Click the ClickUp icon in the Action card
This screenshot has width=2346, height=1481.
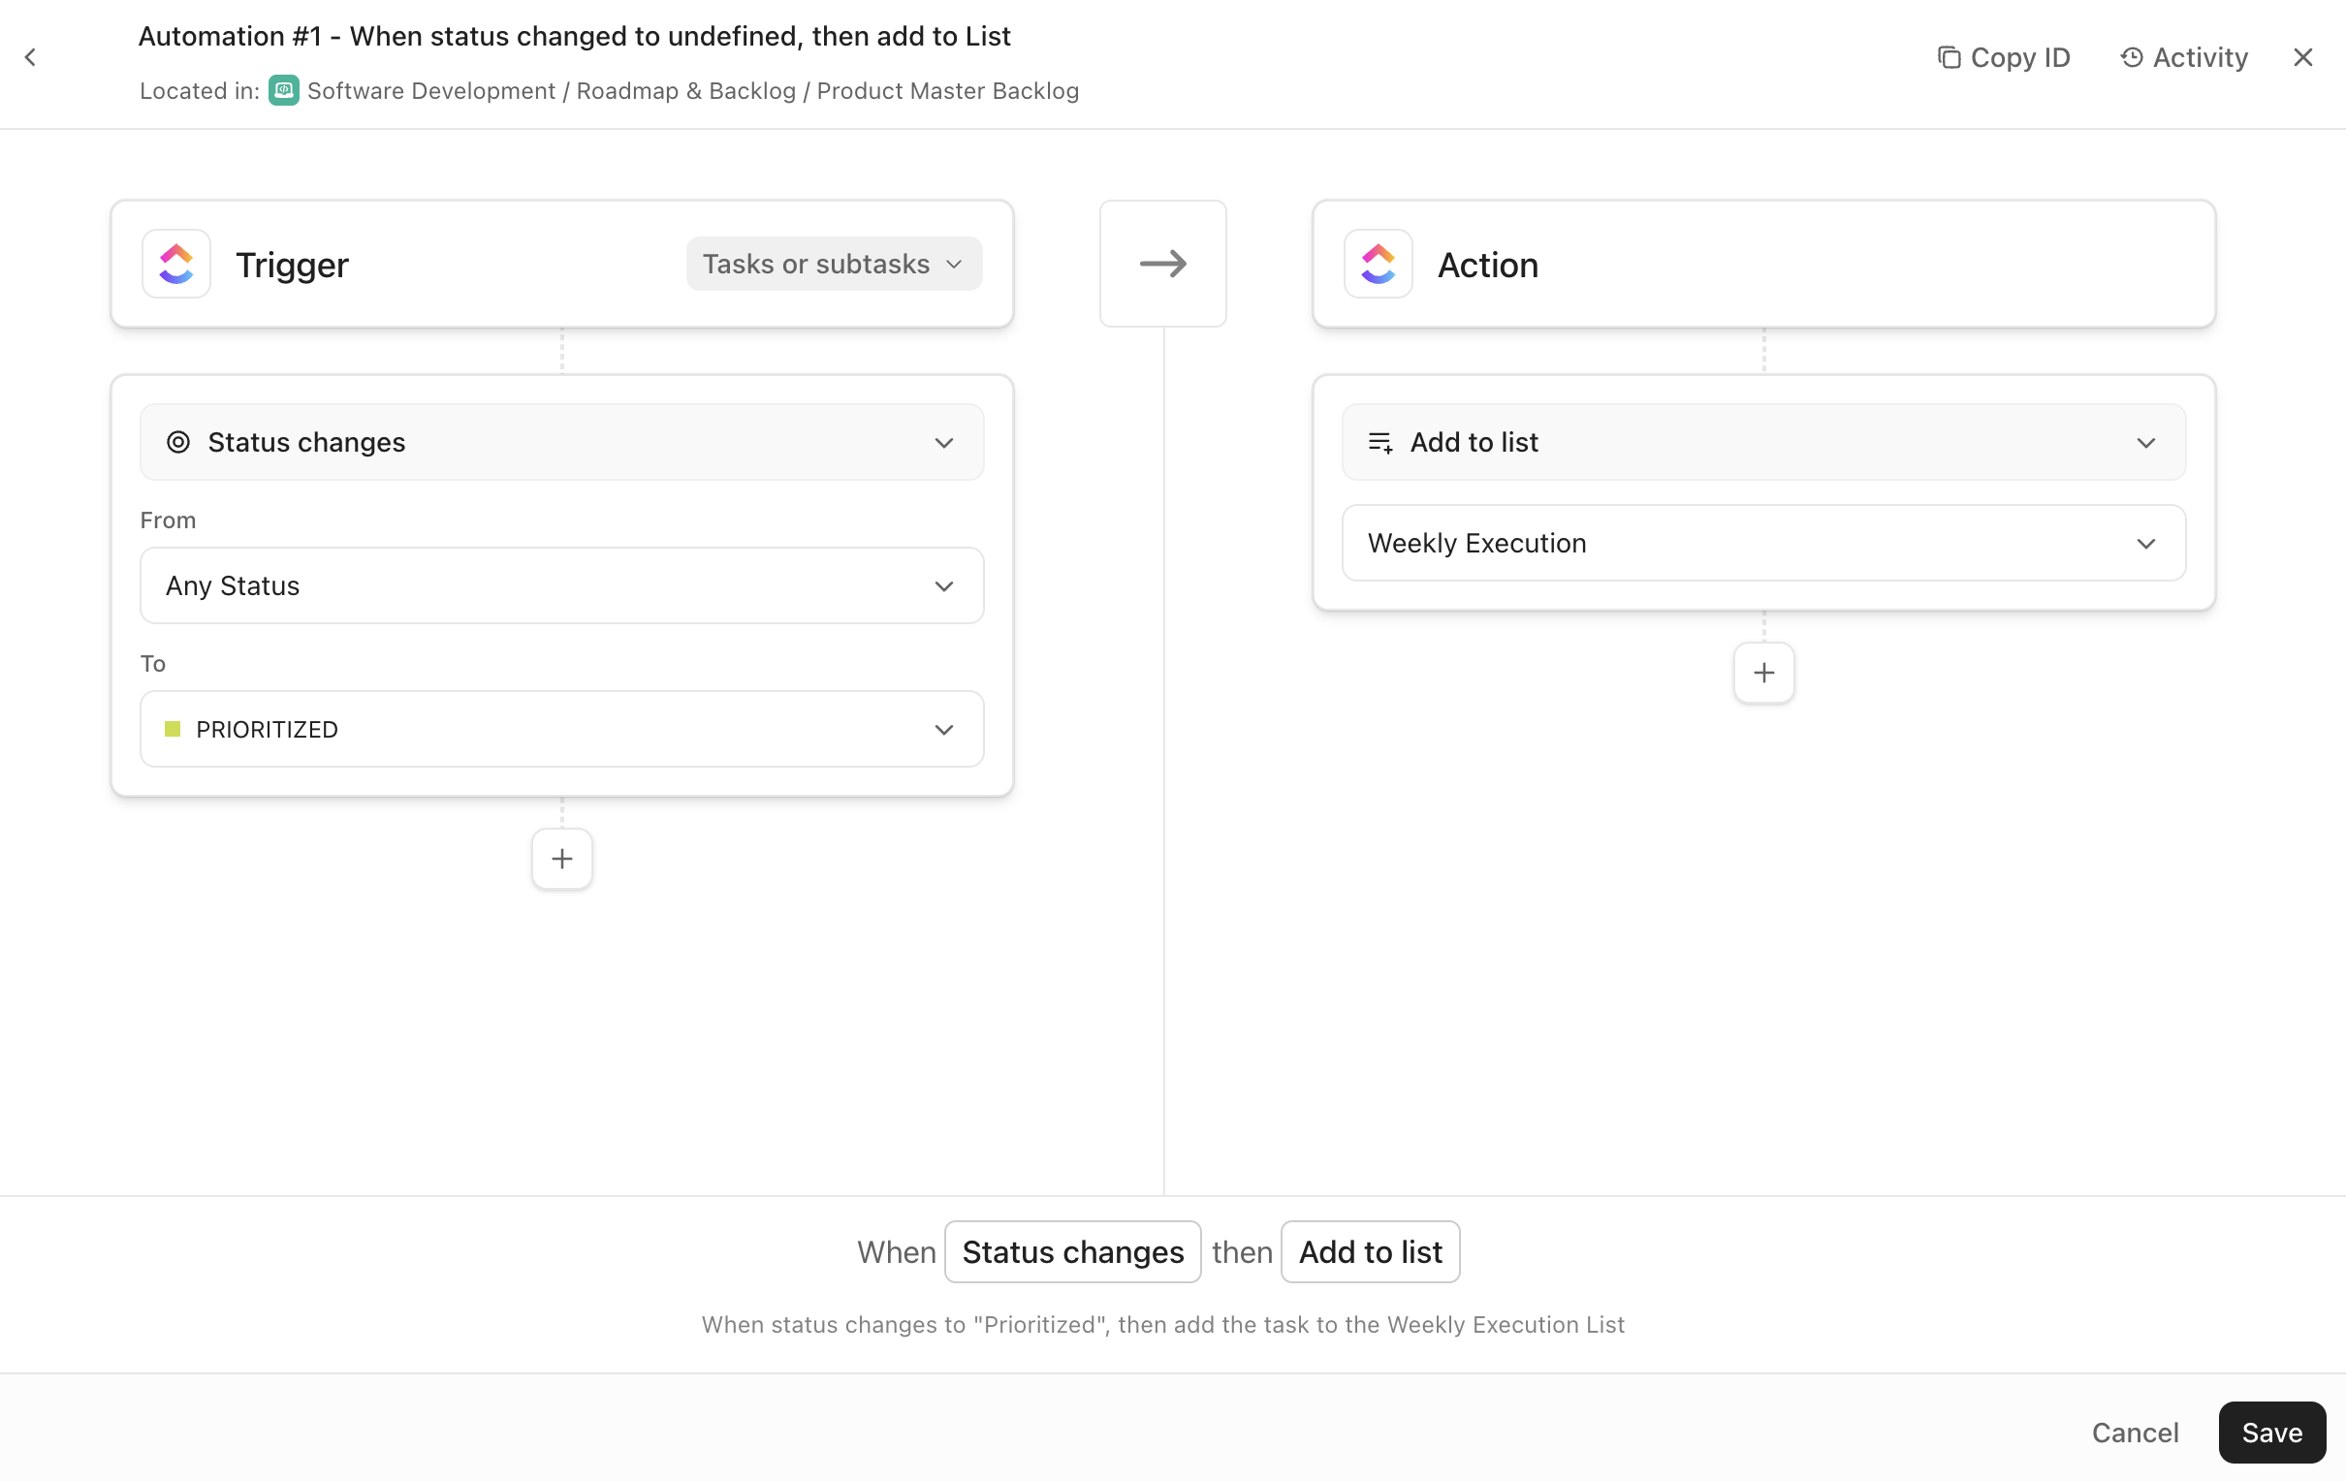[1377, 263]
